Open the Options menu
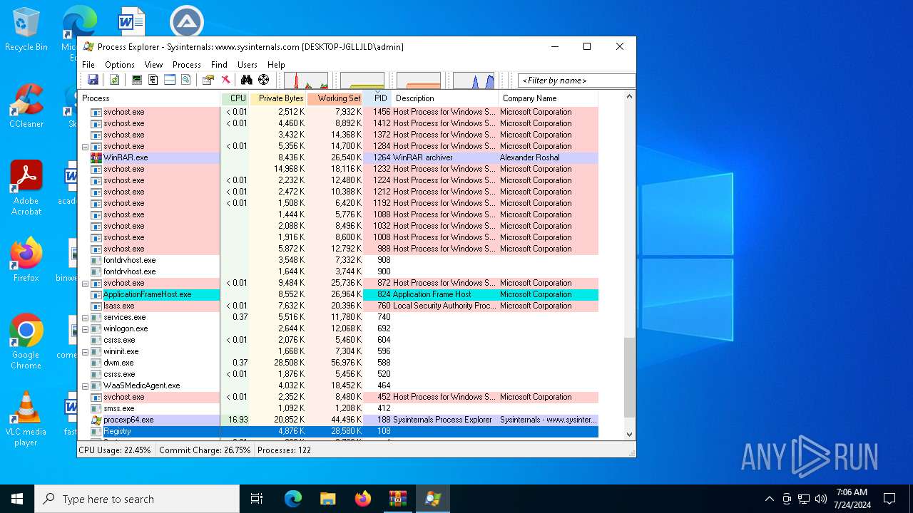The width and height of the screenshot is (913, 513). coord(120,64)
